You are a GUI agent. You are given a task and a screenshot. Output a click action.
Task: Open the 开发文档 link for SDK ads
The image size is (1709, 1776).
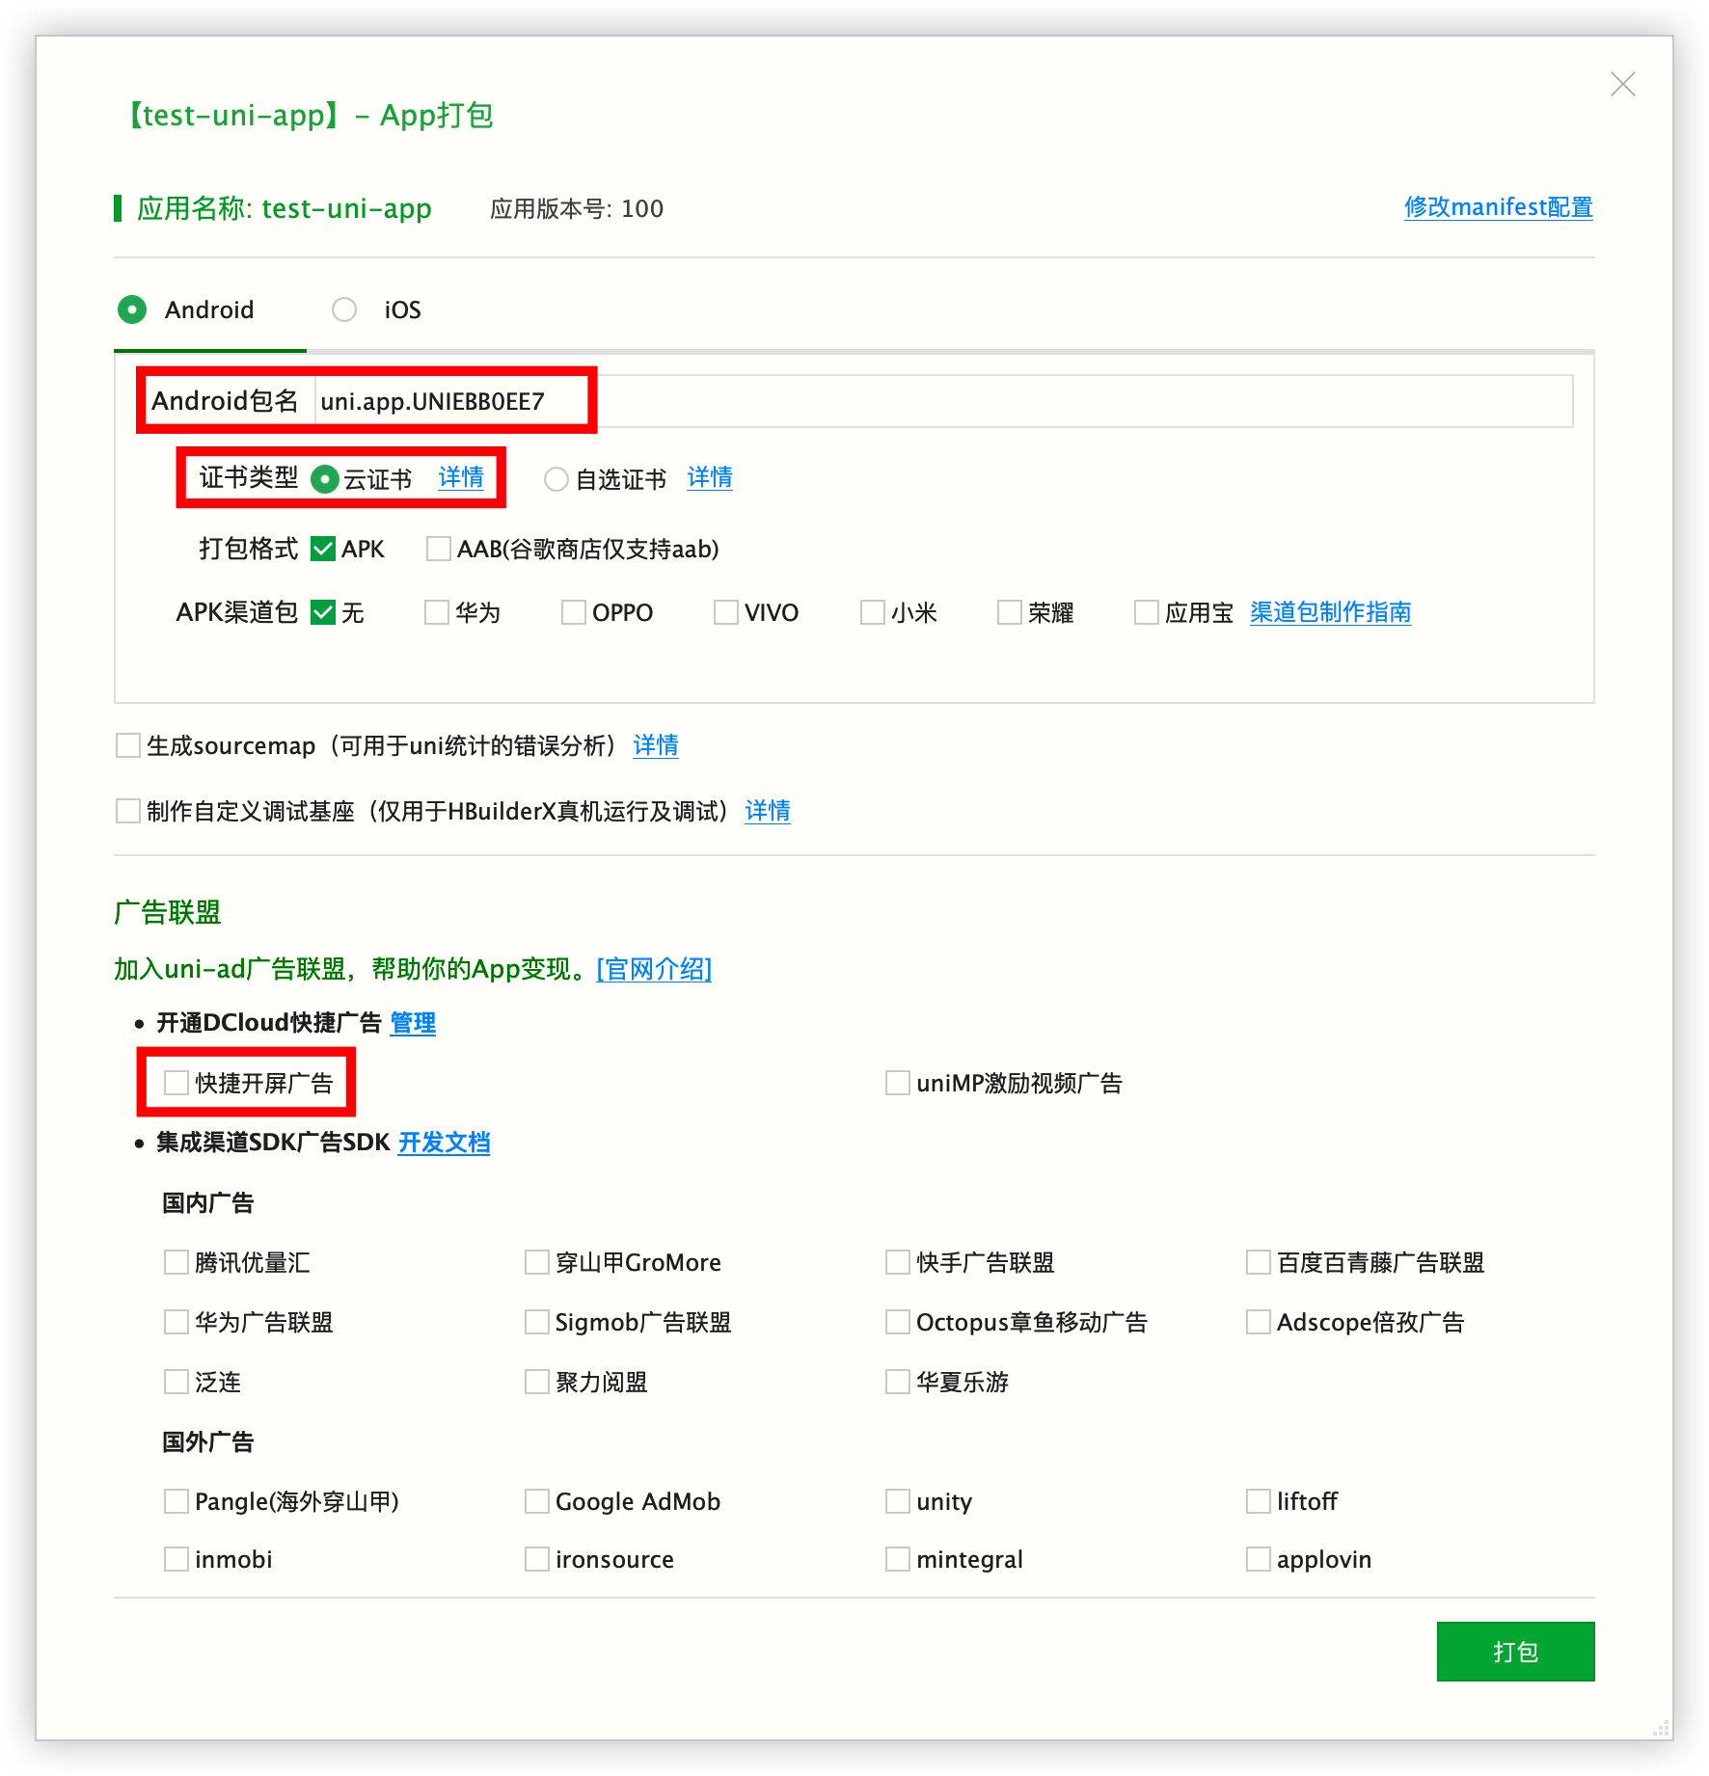point(444,1143)
